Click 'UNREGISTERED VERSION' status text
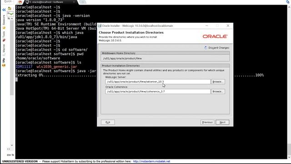The image size is (291, 164). coord(20,161)
